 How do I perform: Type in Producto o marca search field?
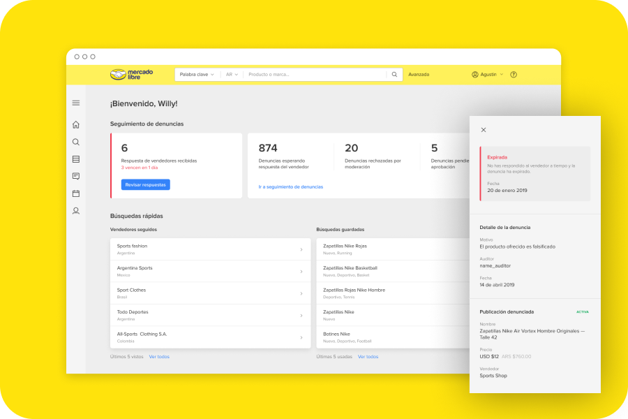(314, 75)
